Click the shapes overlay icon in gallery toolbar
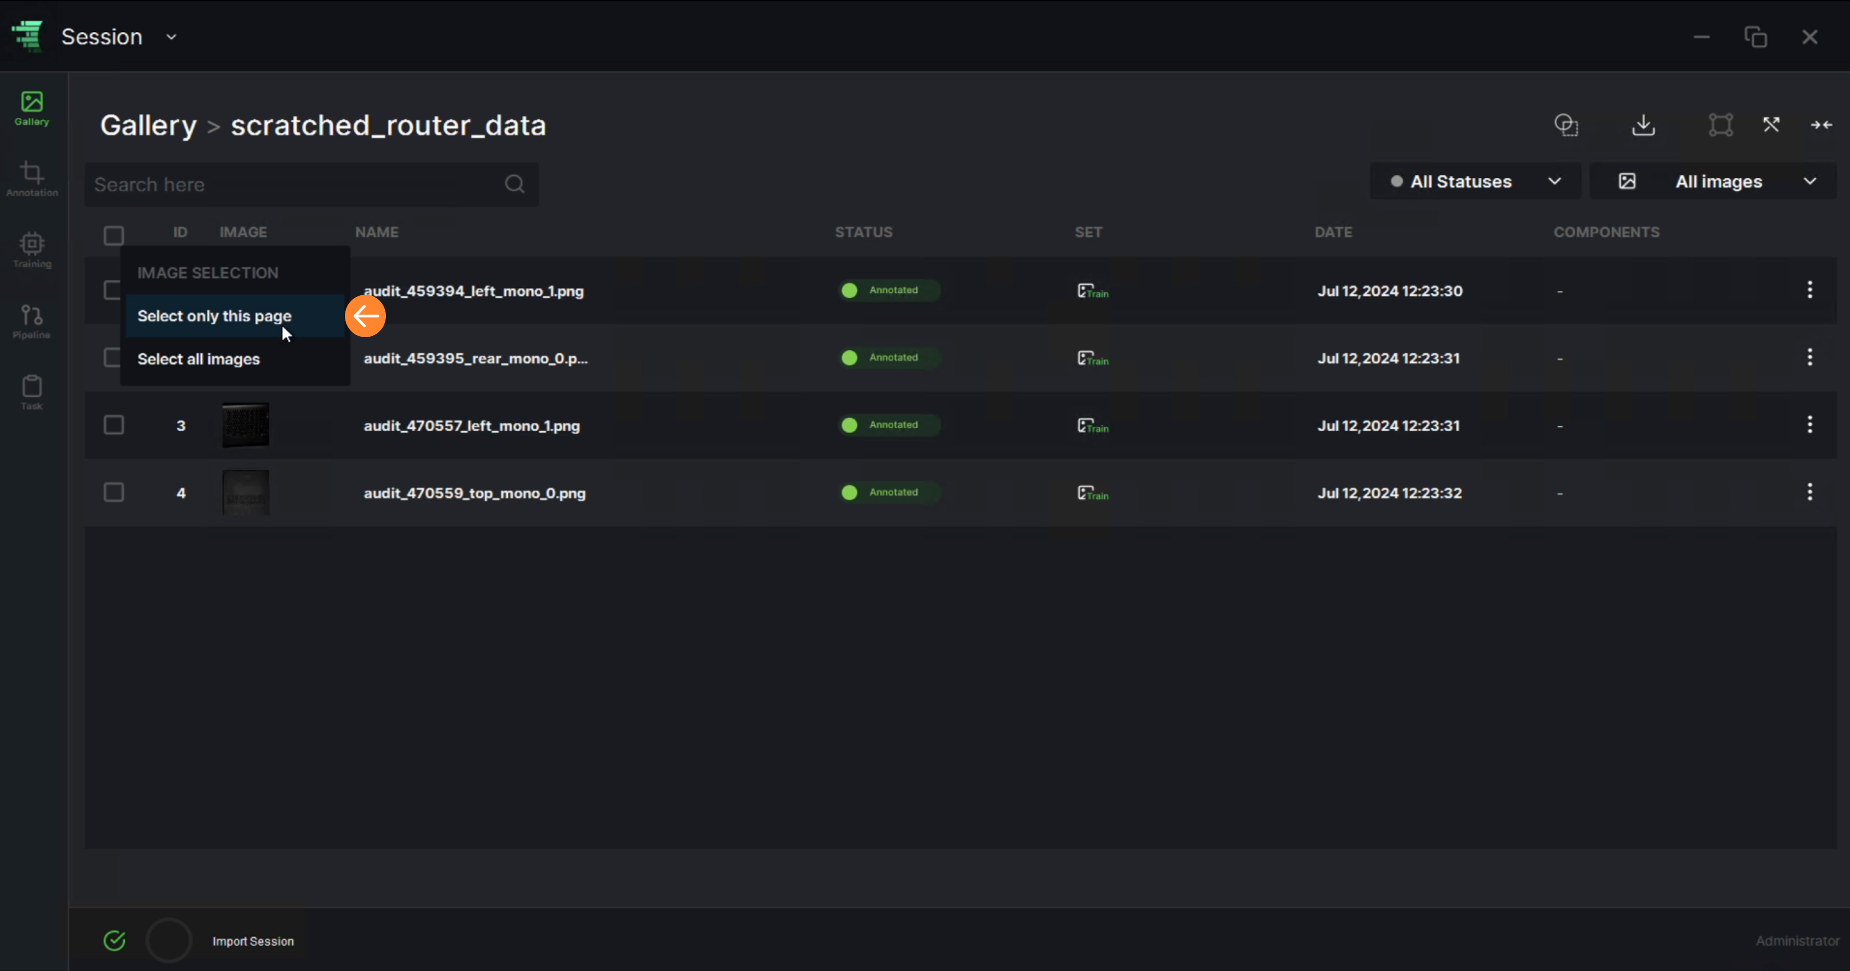Screen dimensions: 1850x971 click(1566, 125)
